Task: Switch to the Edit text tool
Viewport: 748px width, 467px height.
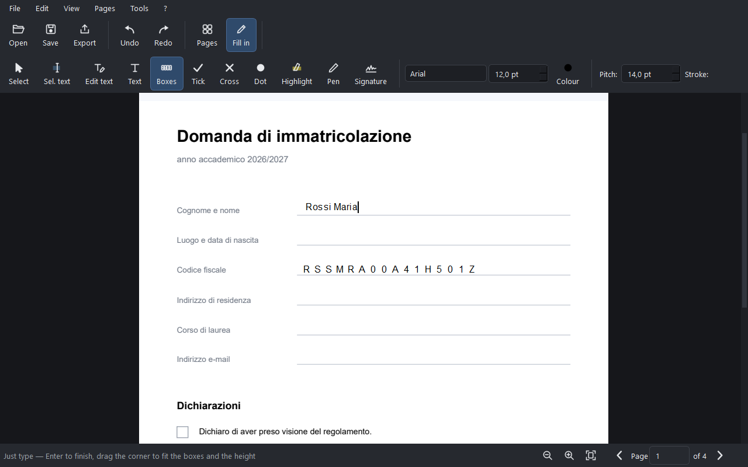Action: pyautogui.click(x=99, y=74)
